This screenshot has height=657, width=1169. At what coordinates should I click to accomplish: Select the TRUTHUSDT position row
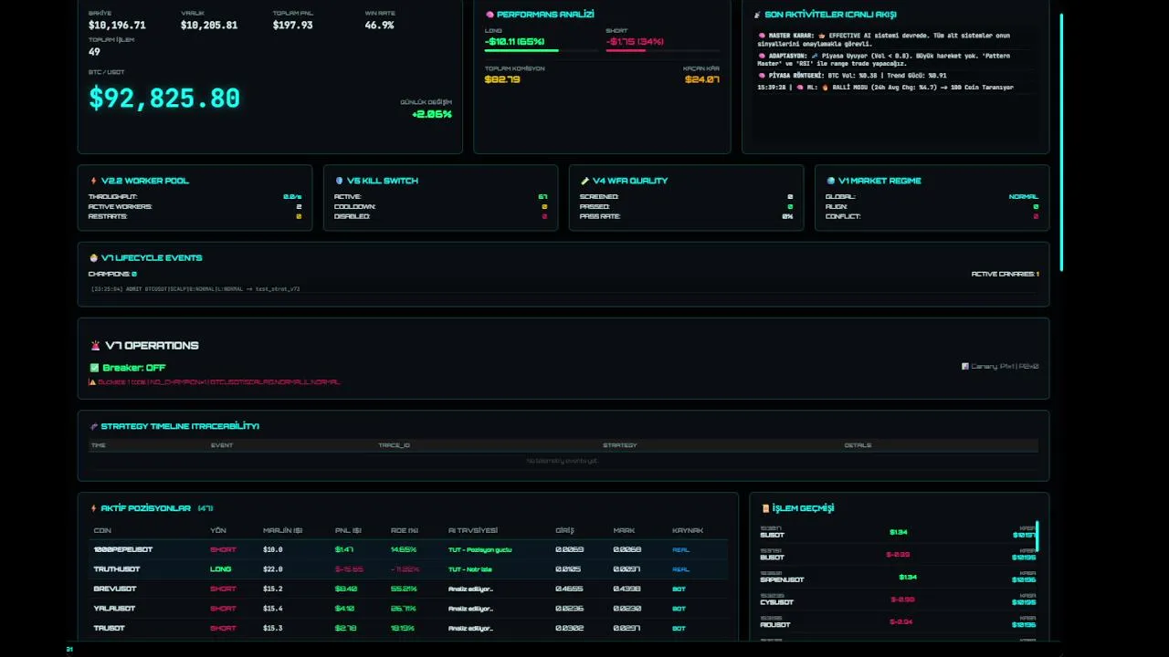coord(408,569)
